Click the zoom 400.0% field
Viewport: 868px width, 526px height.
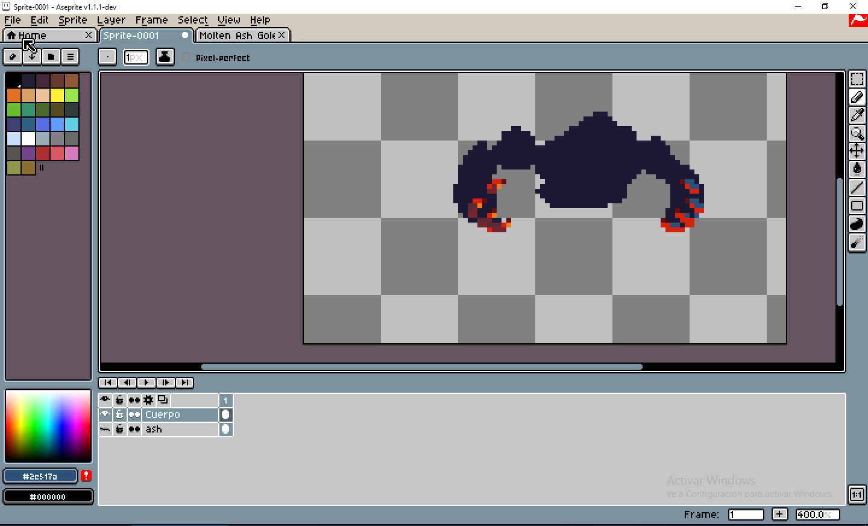point(817,515)
